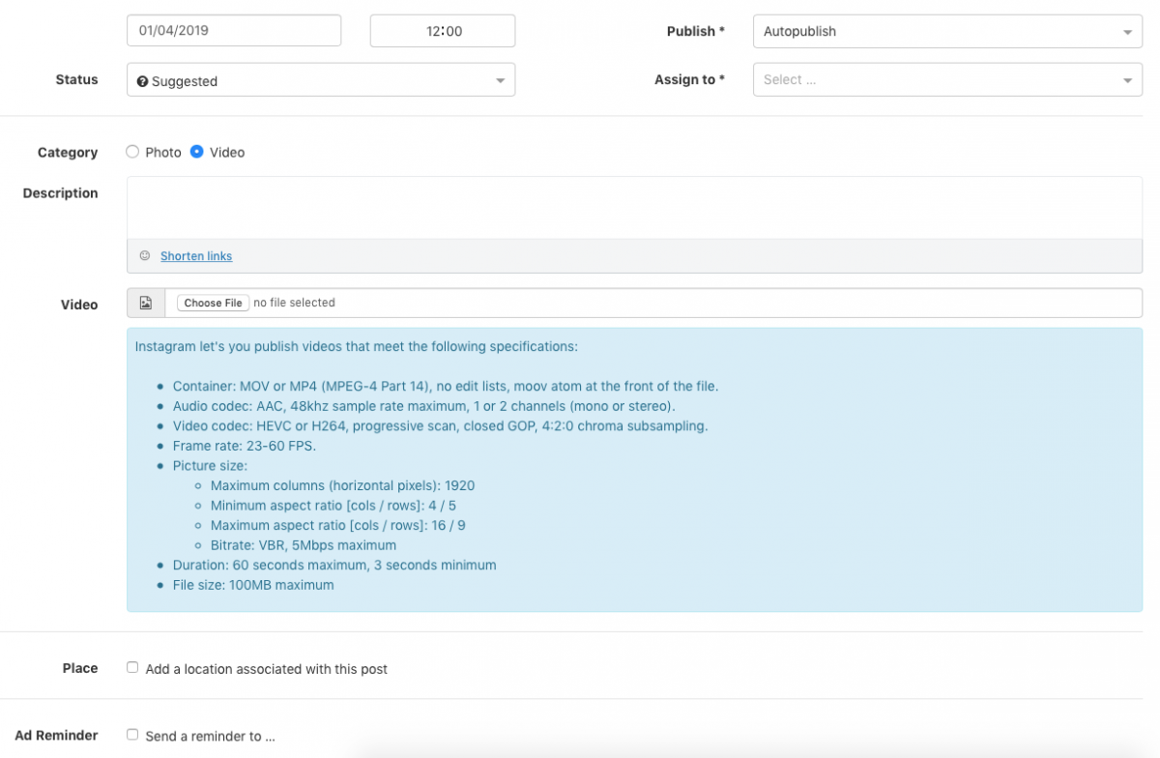Click the Choose File button
This screenshot has height=758, width=1160.
coord(213,303)
